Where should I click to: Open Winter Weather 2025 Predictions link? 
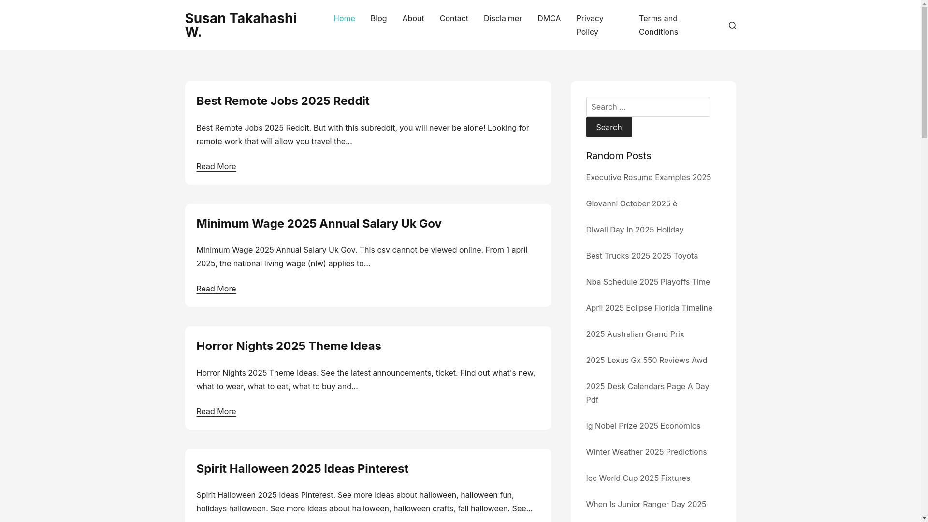click(x=646, y=452)
